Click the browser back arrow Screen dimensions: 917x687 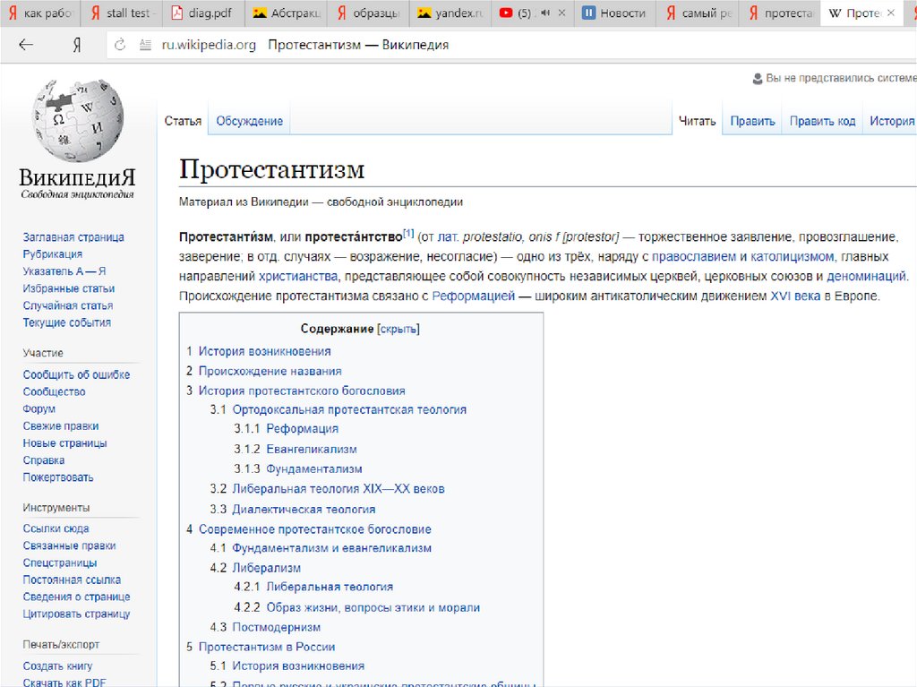pos(26,46)
